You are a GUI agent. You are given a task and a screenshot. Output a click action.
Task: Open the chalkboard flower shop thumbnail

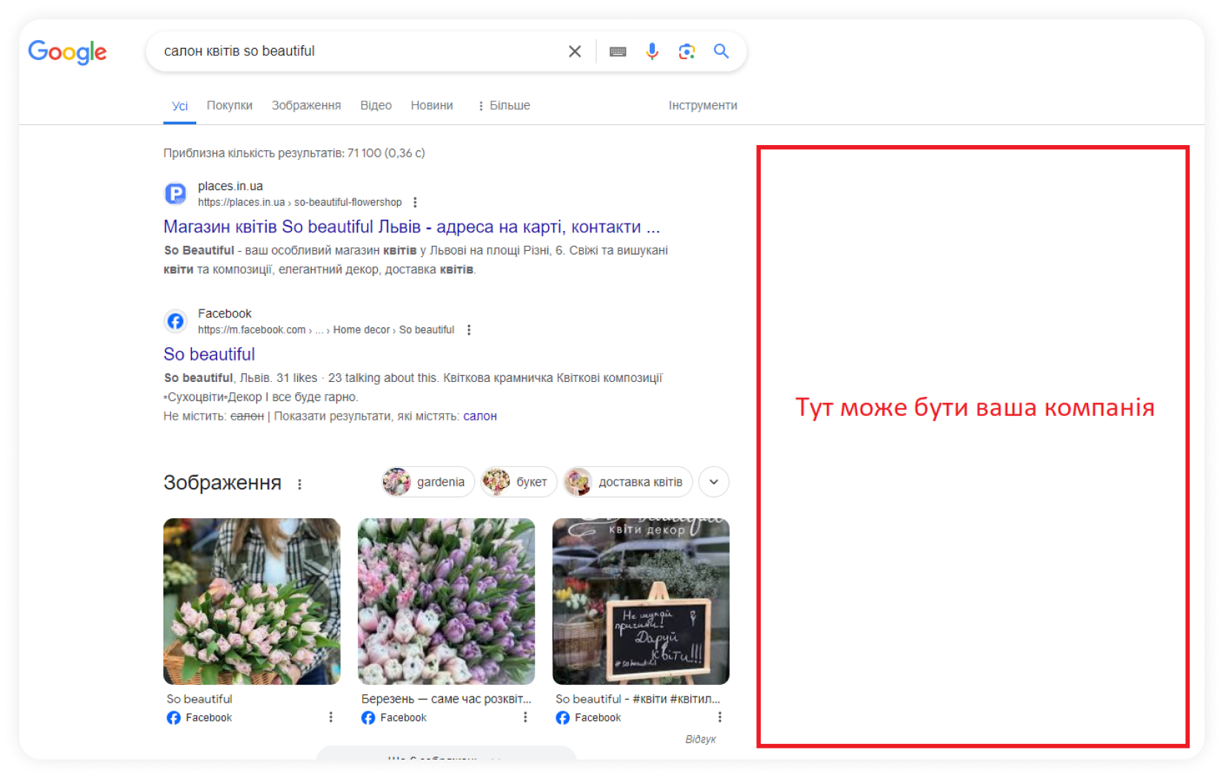coord(641,601)
